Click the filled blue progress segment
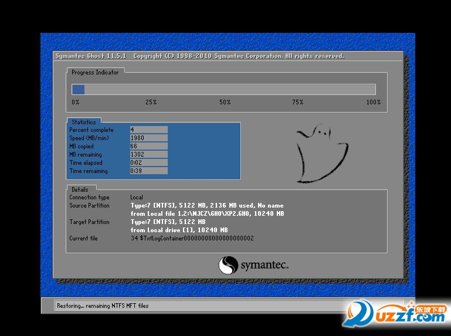 click(78, 90)
